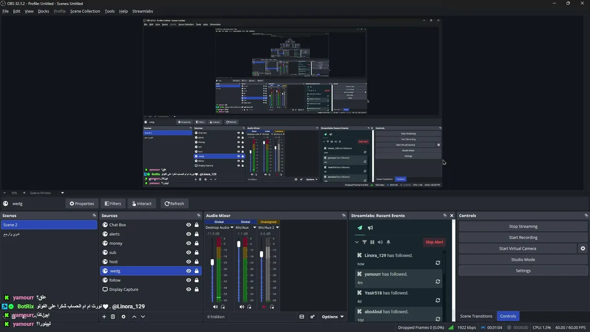This screenshot has height=332, width=590.
Task: Close the Streamlabs Recent Events dock
Action: coord(452,215)
